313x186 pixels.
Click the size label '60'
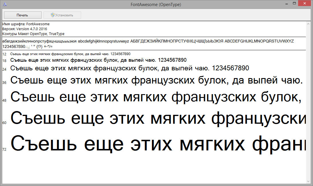(x=4, y=123)
